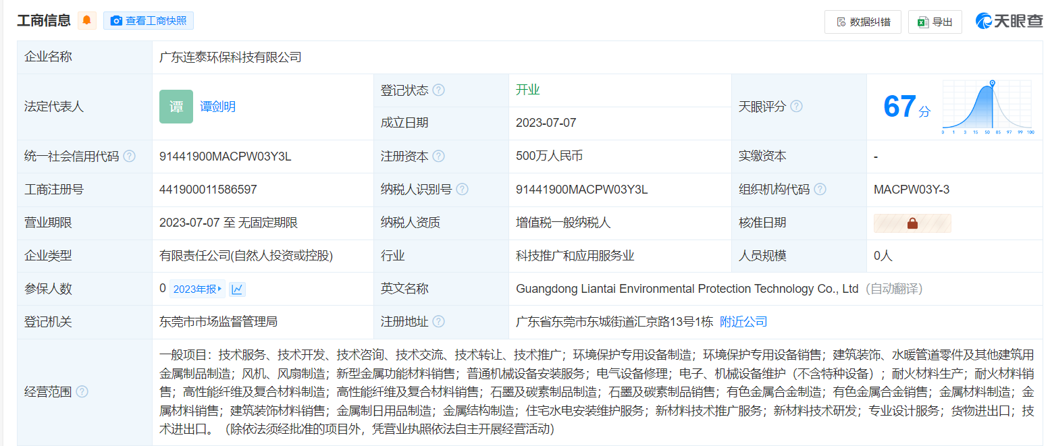
Task: Click address 广东省东莞市东城街道汇京路13号1栋
Action: [x=614, y=322]
